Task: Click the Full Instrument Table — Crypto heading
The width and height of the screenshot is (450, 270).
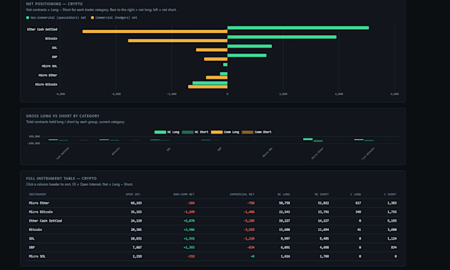Action: (61, 178)
